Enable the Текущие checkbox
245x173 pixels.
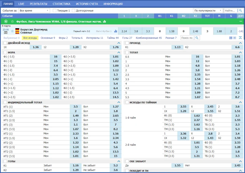point(55,11)
